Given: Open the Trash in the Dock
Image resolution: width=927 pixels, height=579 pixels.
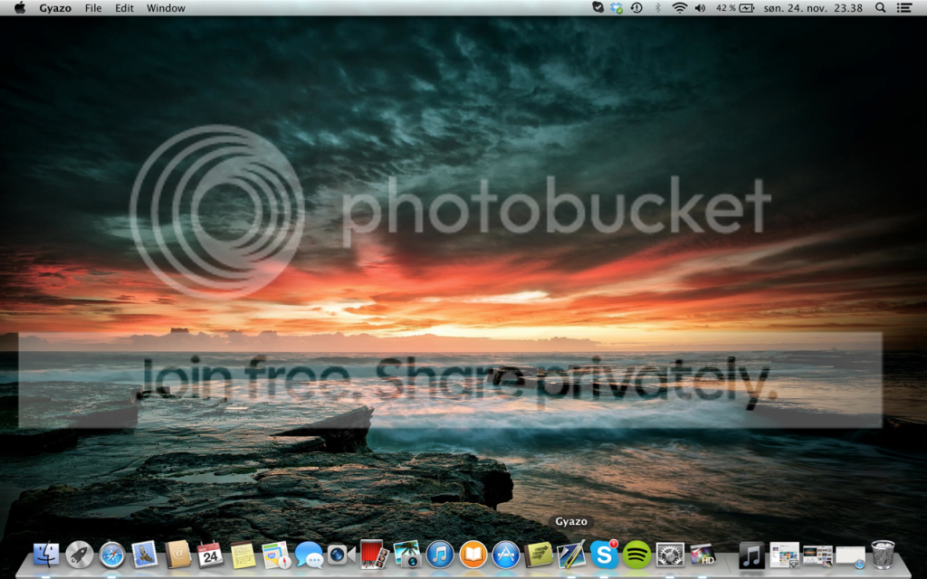Looking at the screenshot, I should pos(883,555).
